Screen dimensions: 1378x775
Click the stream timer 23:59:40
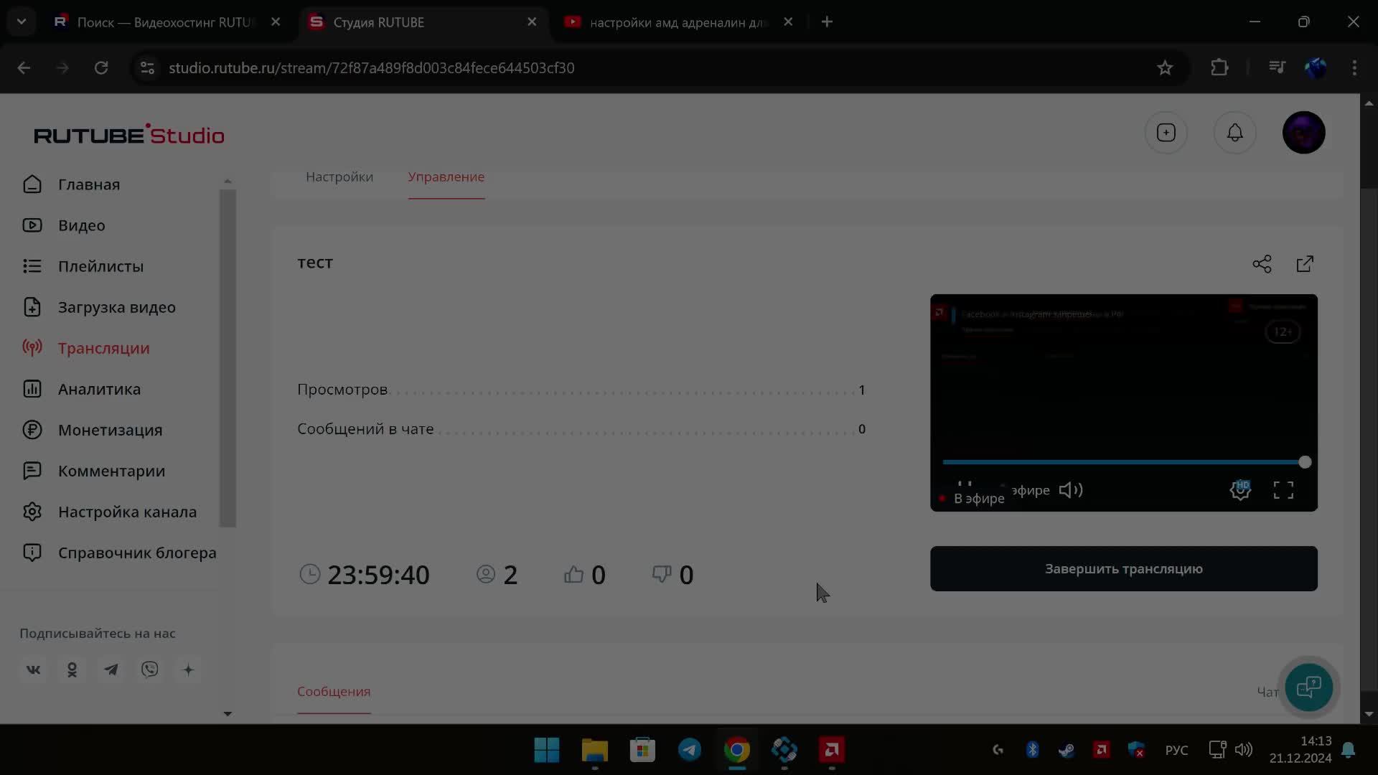[x=378, y=575]
